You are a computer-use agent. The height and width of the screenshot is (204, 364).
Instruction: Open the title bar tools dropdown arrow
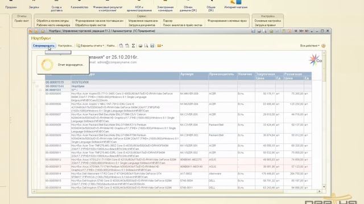312,31
